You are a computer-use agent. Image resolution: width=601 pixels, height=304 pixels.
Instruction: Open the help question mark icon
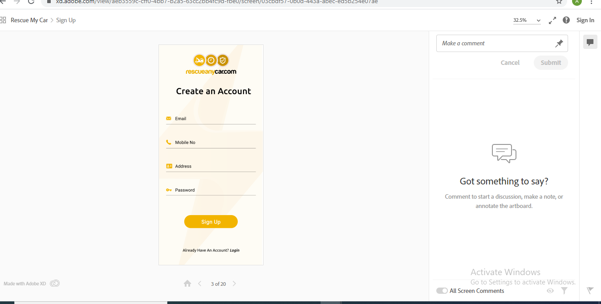[566, 20]
